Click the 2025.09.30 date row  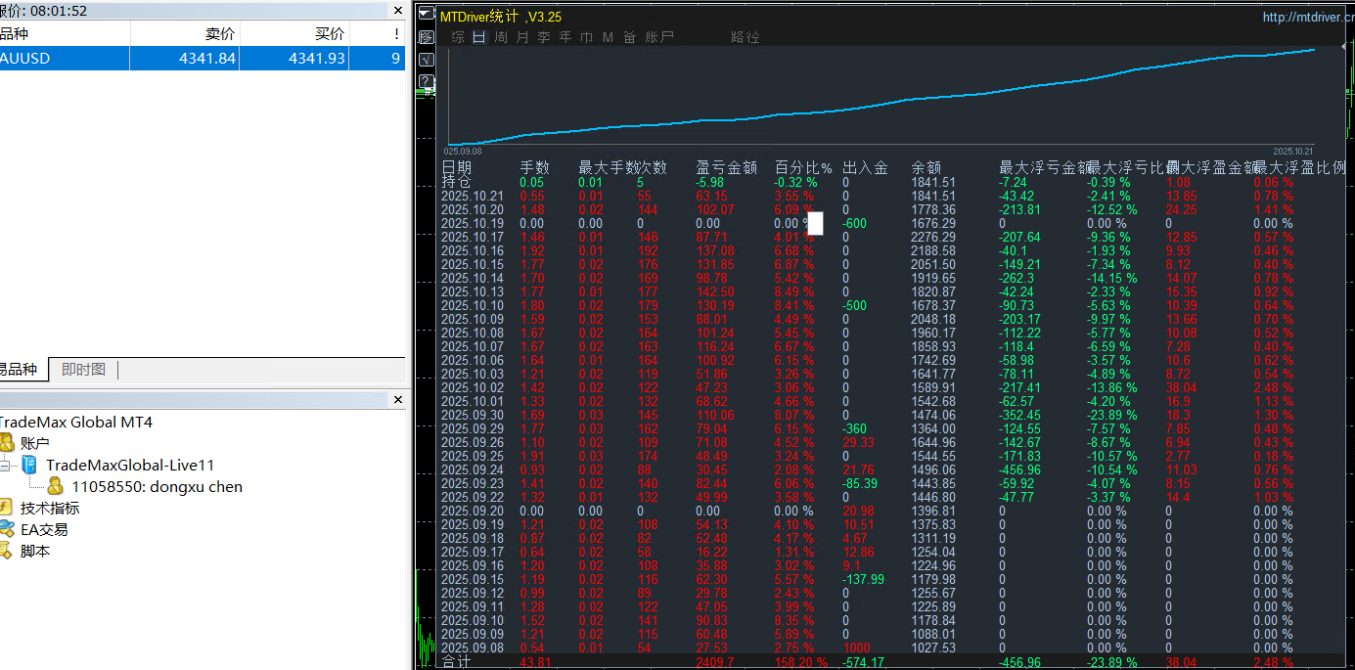click(x=472, y=415)
